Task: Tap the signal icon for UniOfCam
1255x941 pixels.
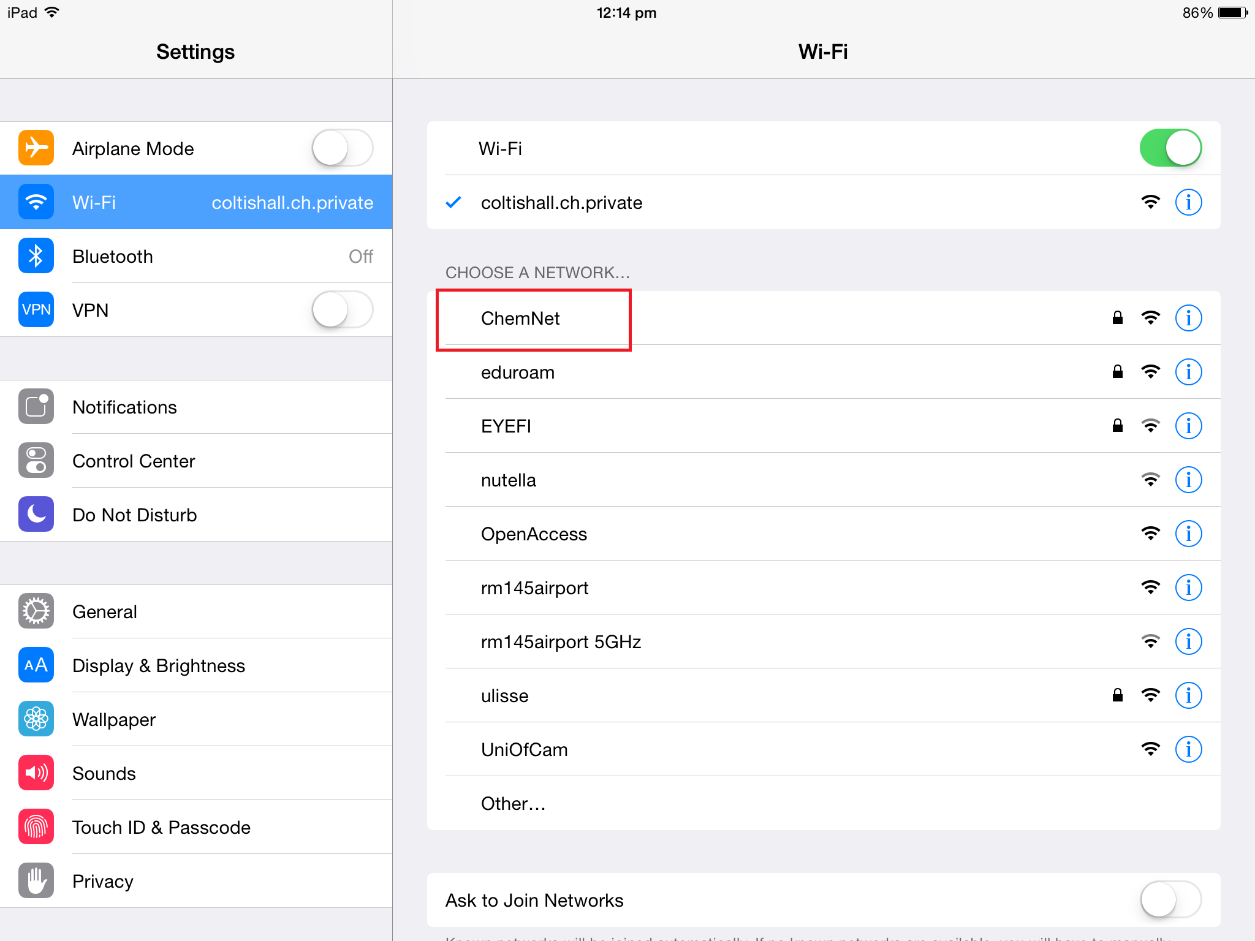Action: coord(1151,749)
